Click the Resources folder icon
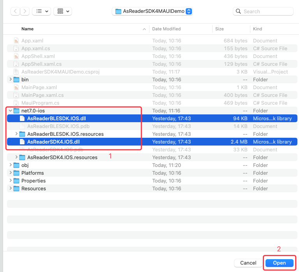Screen dimensions: 299x272 16,189
